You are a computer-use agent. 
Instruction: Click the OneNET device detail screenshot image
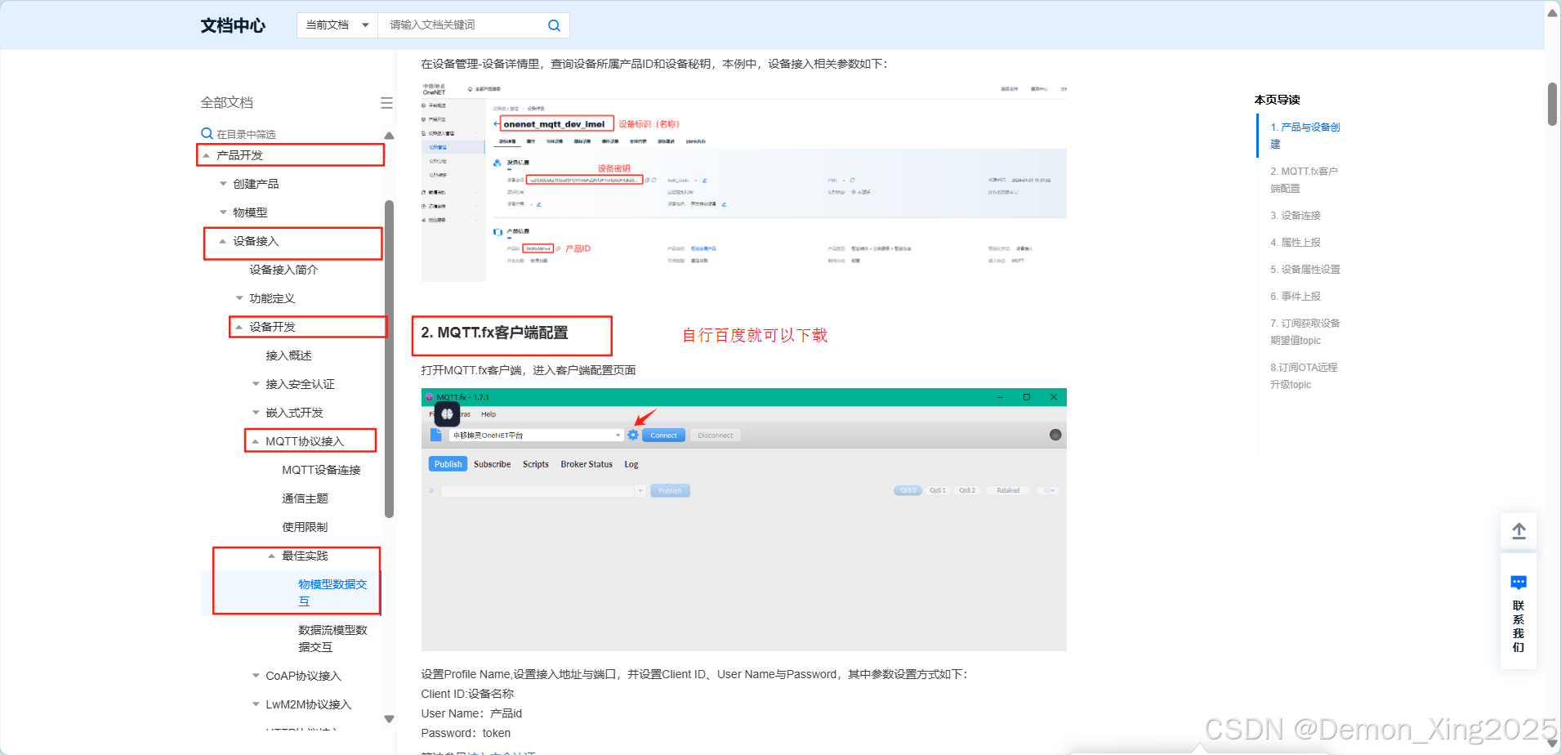[743, 181]
